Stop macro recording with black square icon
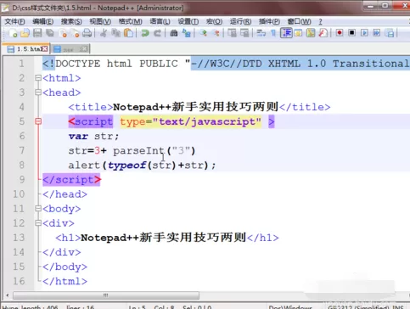Screen dimensions: 410x309 tap(351, 33)
